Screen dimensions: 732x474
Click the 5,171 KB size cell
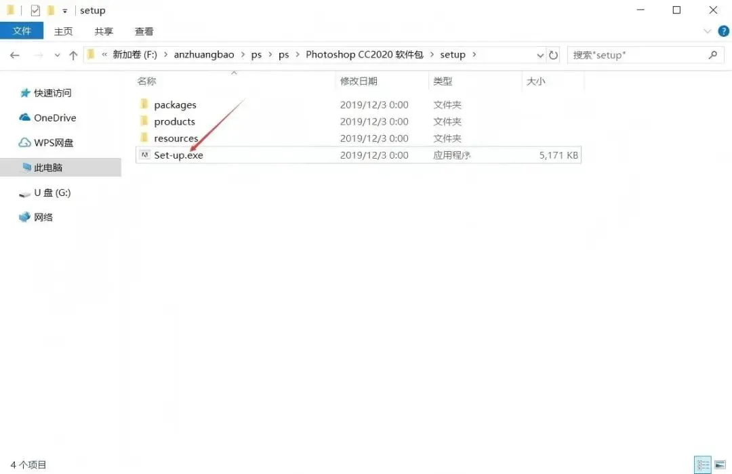click(558, 155)
